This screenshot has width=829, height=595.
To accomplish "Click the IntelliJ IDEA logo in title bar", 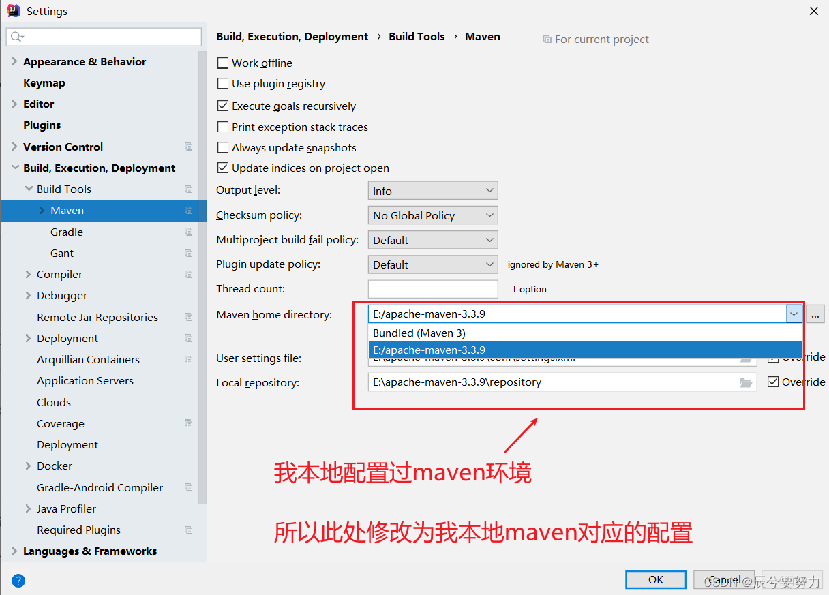I will pyautogui.click(x=13, y=11).
